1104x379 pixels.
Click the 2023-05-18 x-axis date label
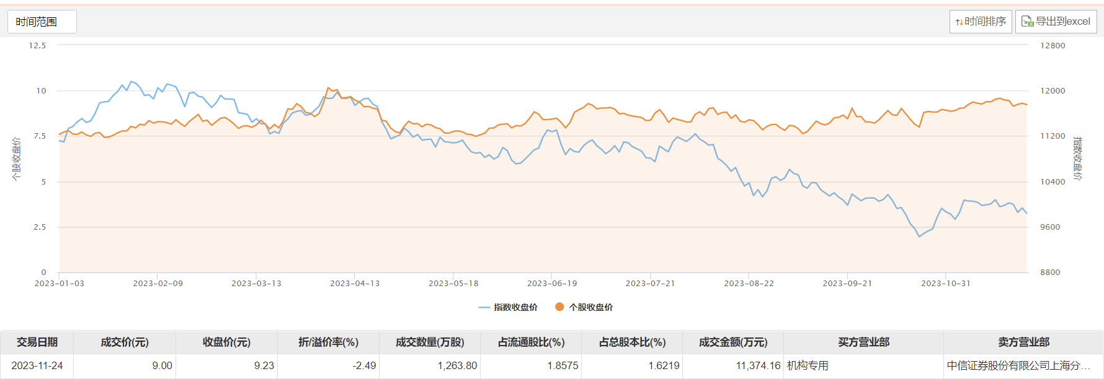[453, 284]
